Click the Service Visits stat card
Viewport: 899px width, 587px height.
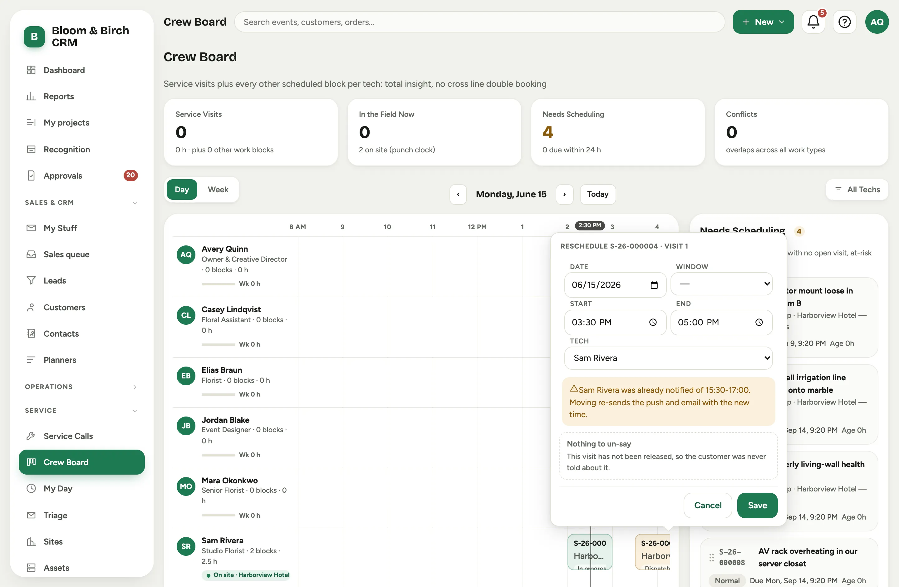click(251, 132)
